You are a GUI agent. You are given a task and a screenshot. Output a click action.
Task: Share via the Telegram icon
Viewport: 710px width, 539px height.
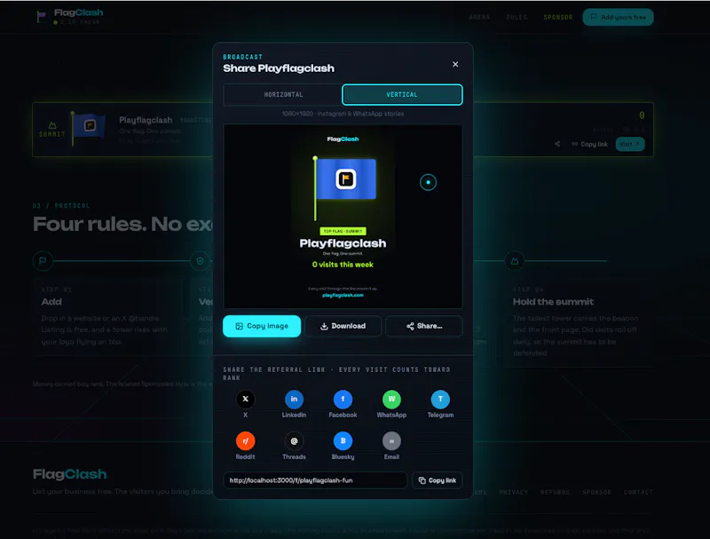440,399
